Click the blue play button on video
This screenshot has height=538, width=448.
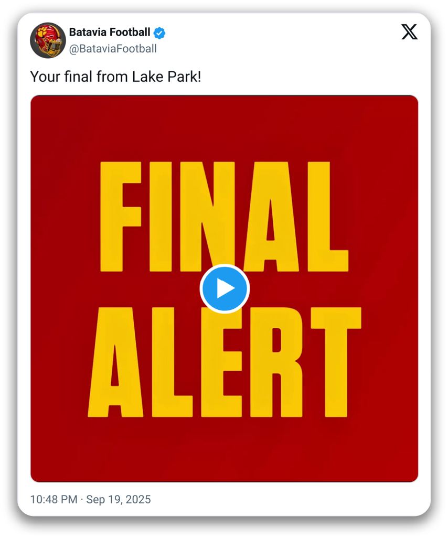225,288
